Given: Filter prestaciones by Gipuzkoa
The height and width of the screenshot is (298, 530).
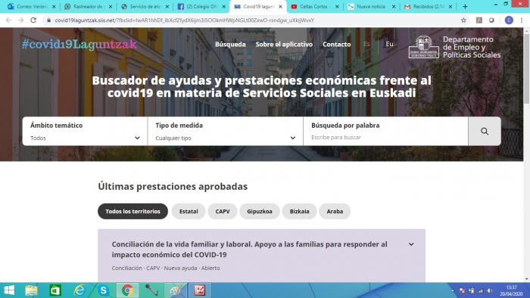Looking at the screenshot, I should (260, 211).
